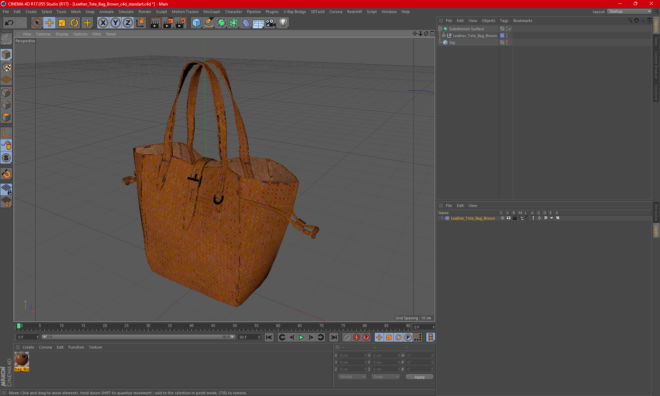Go to end of animation

(333, 337)
